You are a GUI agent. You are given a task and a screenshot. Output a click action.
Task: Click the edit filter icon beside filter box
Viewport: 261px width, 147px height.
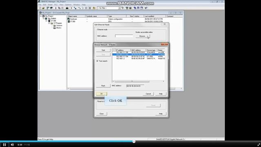click(x=122, y=8)
